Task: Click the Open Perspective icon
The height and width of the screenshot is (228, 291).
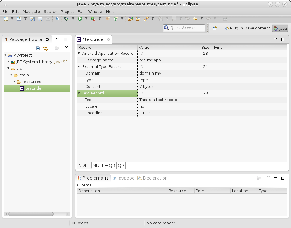Action: click(x=215, y=28)
